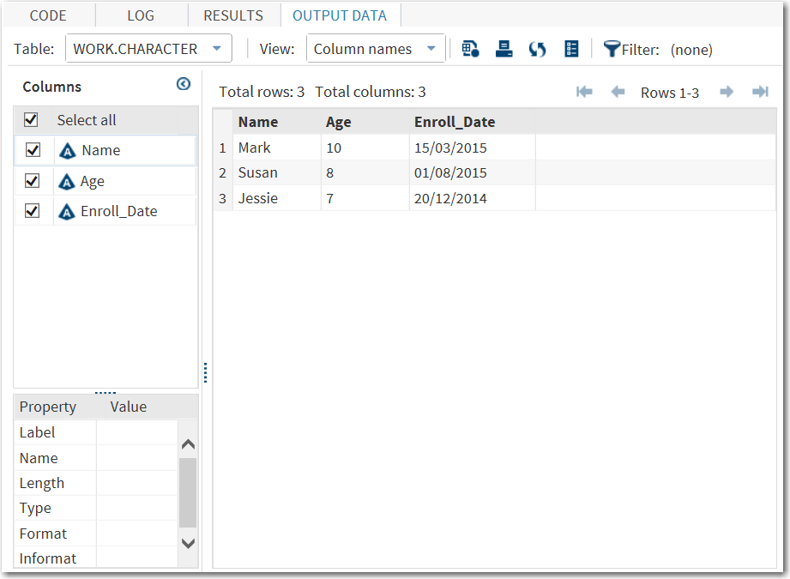The image size is (790, 579).
Task: Switch to the LOG tab
Action: (x=141, y=15)
